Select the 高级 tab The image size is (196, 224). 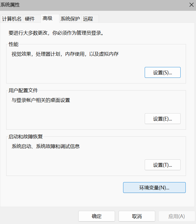[x=48, y=18]
